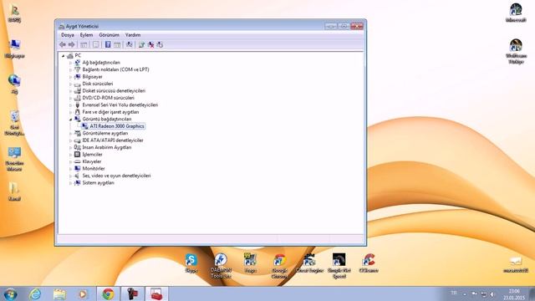Uninstall device using the red X icon
The image size is (535, 301).
(x=150, y=44)
